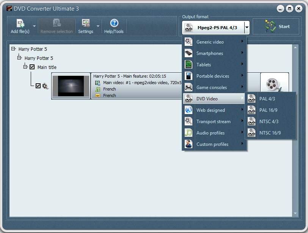This screenshot has width=308, height=233.
Task: Click the Custom profiles person icon
Action: [x=189, y=144]
